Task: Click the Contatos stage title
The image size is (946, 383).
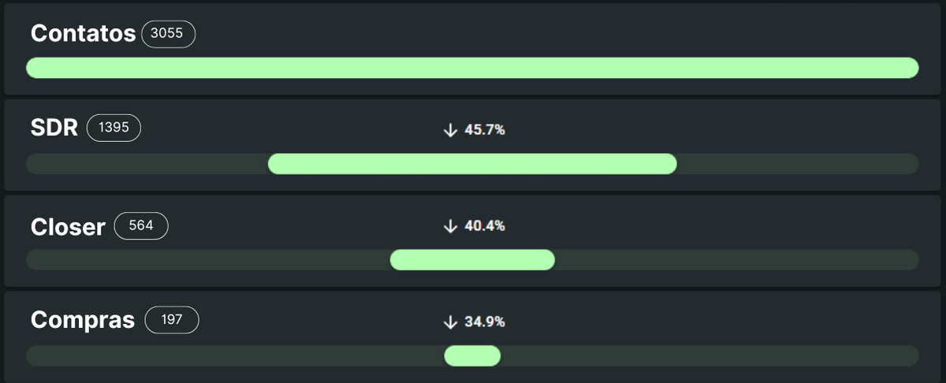Action: [83, 34]
